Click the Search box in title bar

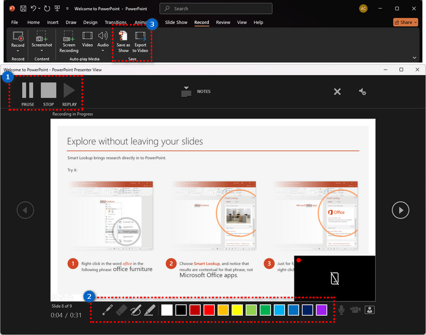(216, 9)
